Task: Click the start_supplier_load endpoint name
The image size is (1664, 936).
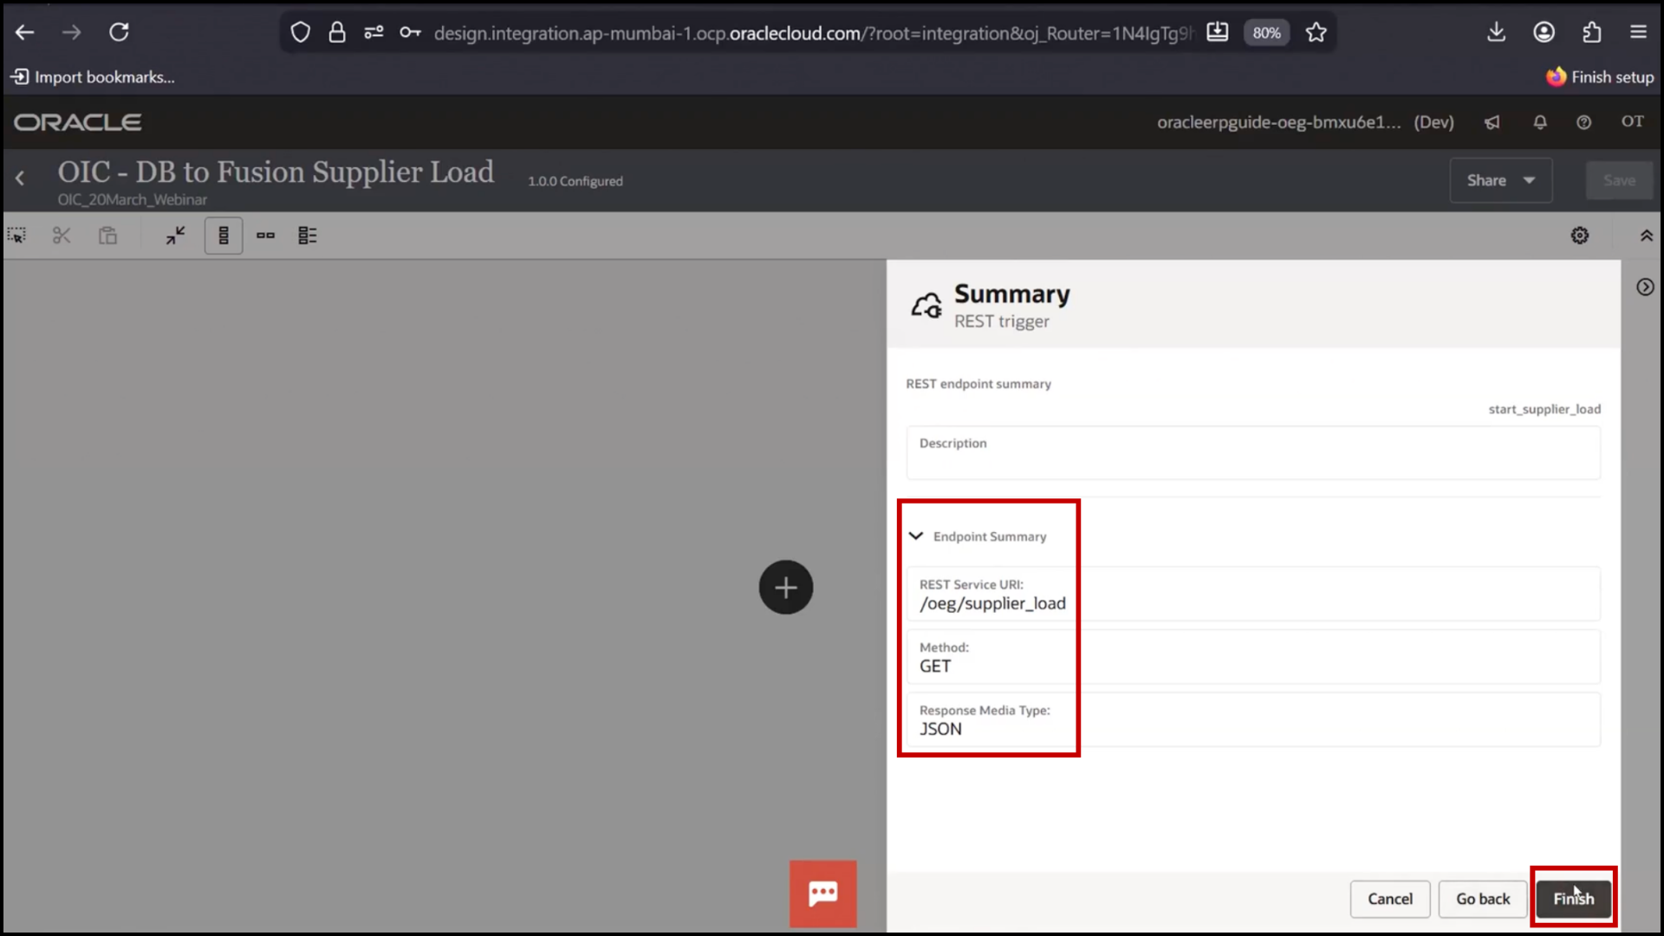Action: tap(1544, 409)
